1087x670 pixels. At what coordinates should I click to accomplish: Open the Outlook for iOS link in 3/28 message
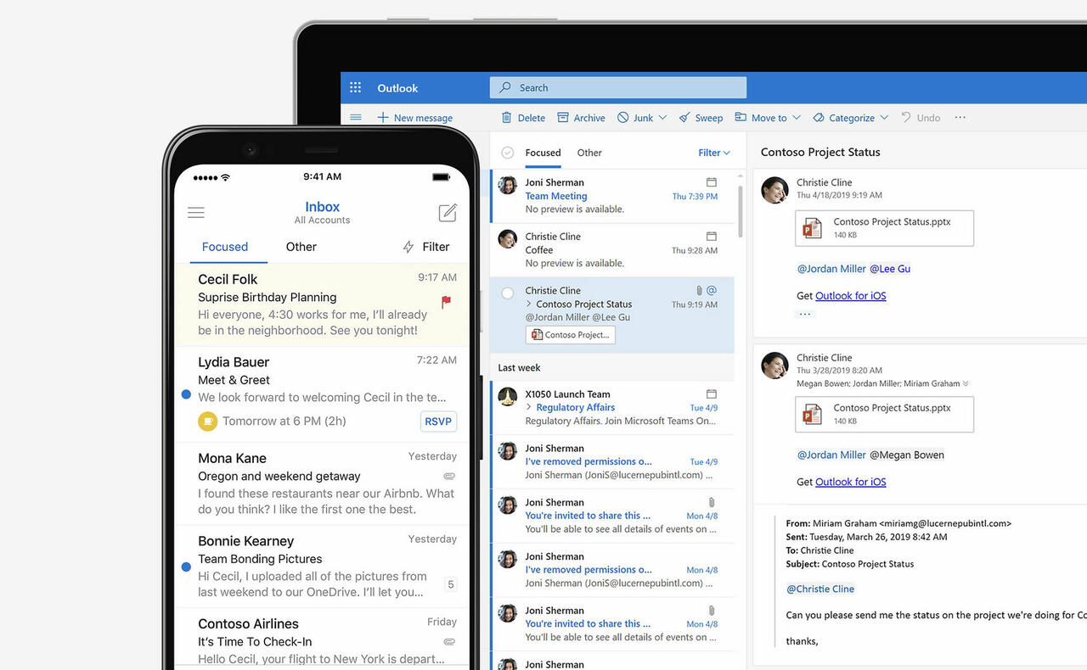(850, 482)
